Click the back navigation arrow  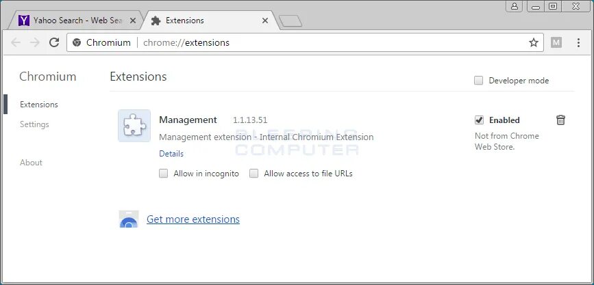click(x=16, y=42)
